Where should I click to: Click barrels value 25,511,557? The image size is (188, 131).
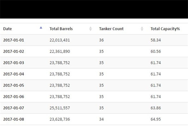pyautogui.click(x=60, y=108)
